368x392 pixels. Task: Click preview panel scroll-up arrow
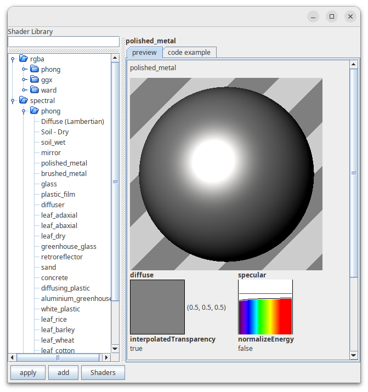[x=354, y=65]
